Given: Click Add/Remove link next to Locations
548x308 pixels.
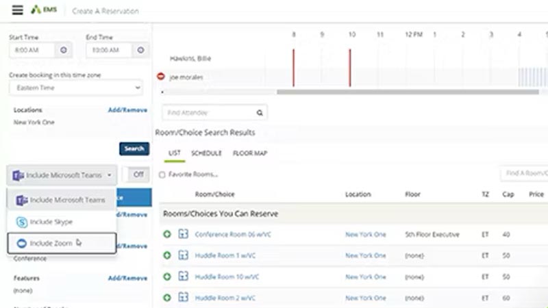Looking at the screenshot, I should (127, 110).
